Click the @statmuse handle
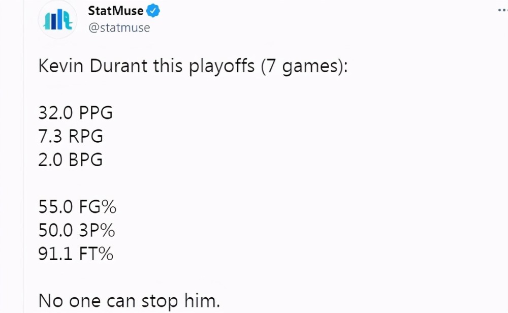This screenshot has width=508, height=313. click(x=119, y=27)
